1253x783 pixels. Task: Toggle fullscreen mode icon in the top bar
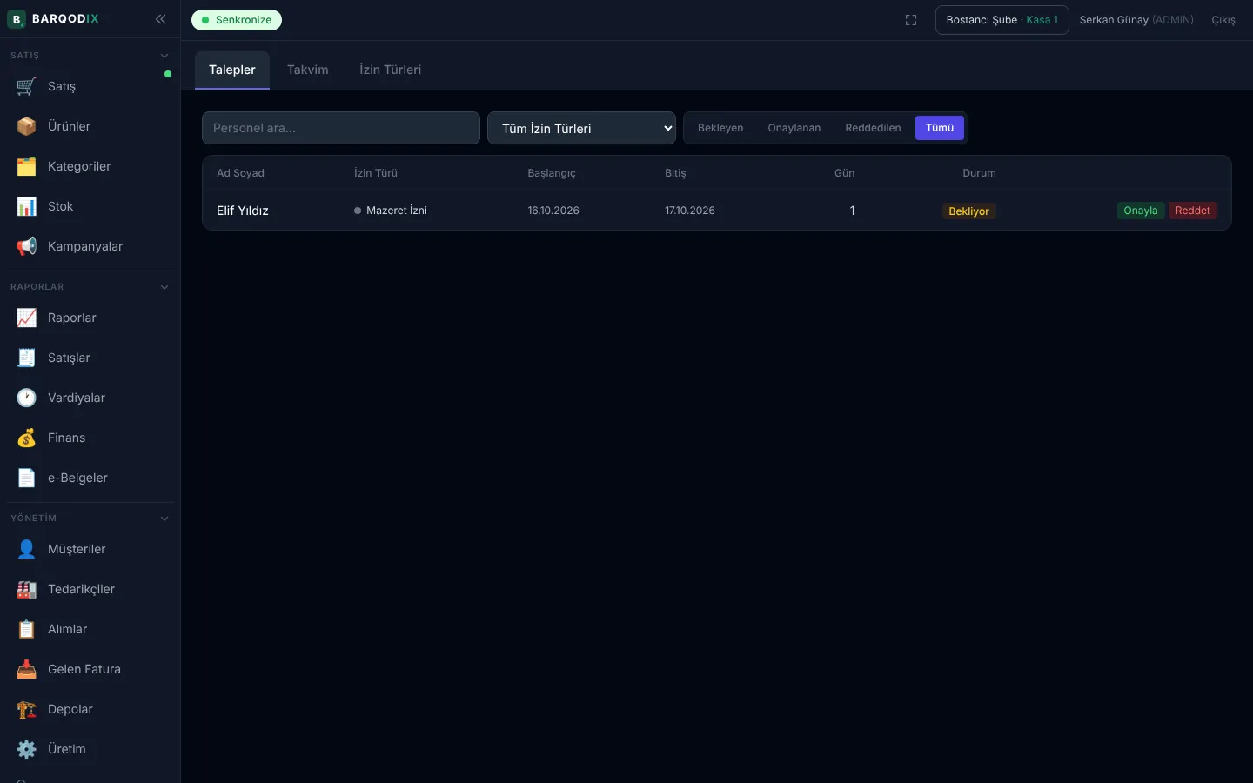(x=911, y=20)
